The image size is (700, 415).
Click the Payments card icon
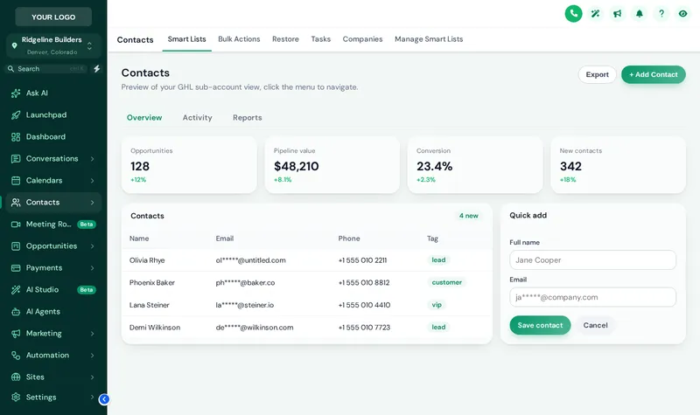pos(16,268)
